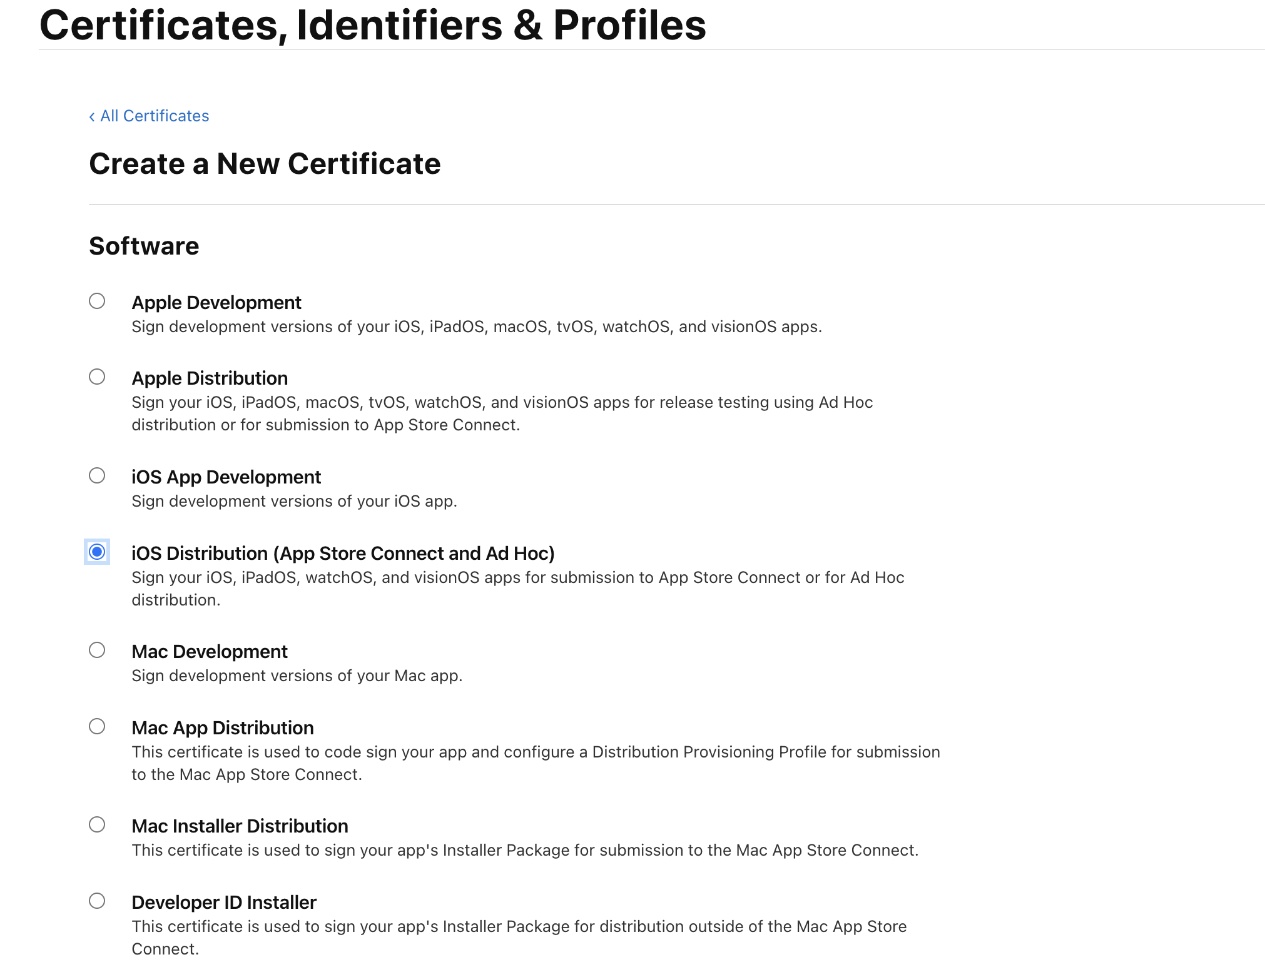Click the selected iOS Distribution radio button
This screenshot has height=962, width=1265.
pyautogui.click(x=97, y=552)
